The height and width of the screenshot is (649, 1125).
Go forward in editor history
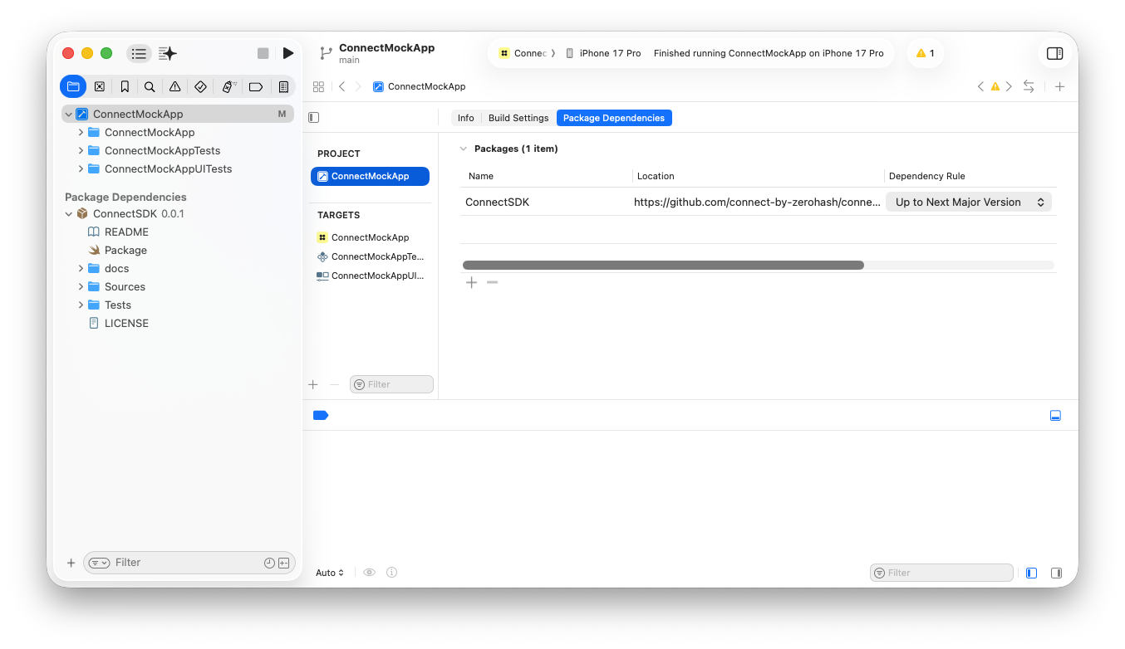[358, 86]
